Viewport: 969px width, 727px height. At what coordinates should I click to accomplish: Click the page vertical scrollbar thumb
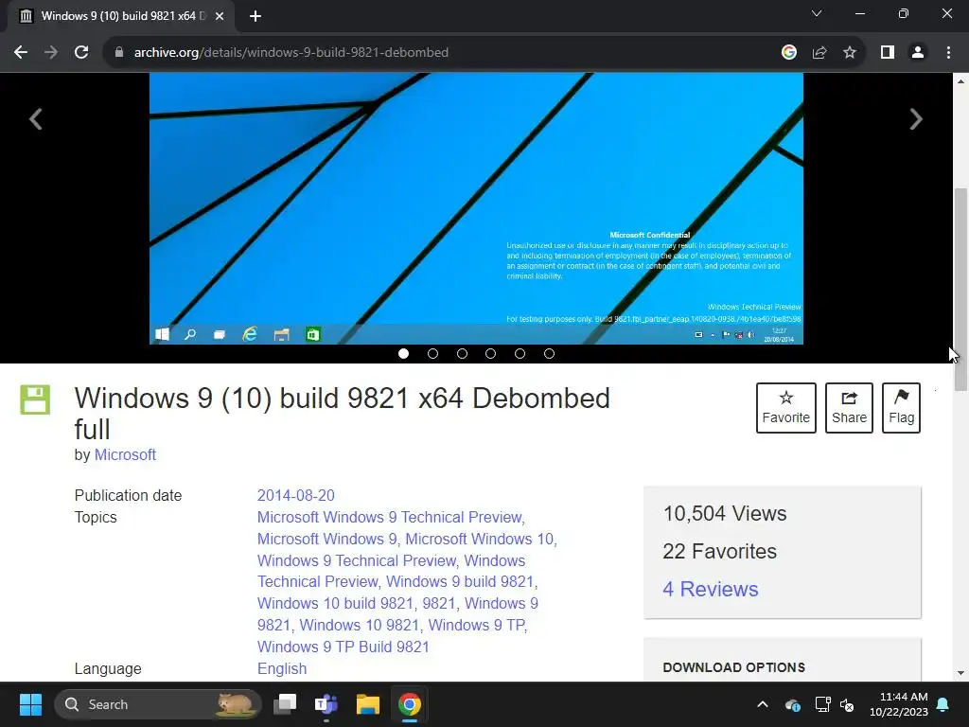960,289
